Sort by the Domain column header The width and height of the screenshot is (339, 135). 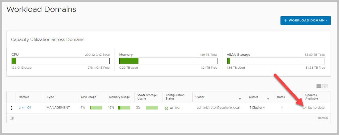click(x=24, y=97)
